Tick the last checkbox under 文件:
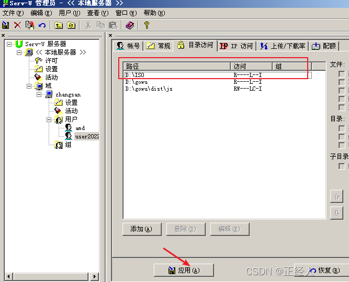349x282 pixels. [x=342, y=107]
